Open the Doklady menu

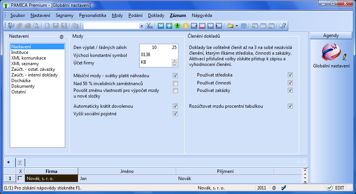point(156,15)
